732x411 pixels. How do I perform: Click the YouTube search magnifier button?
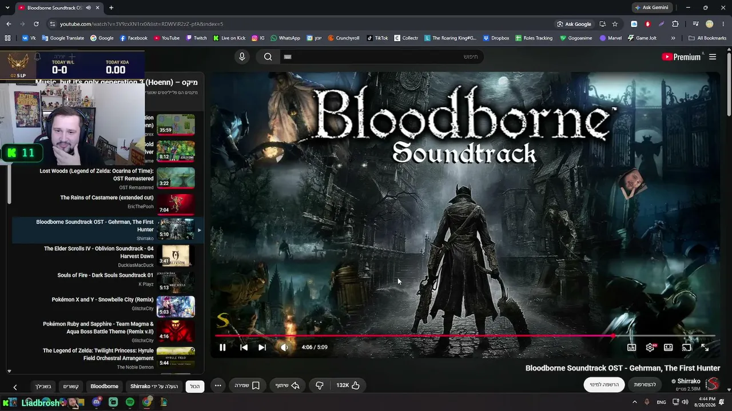[x=268, y=57]
